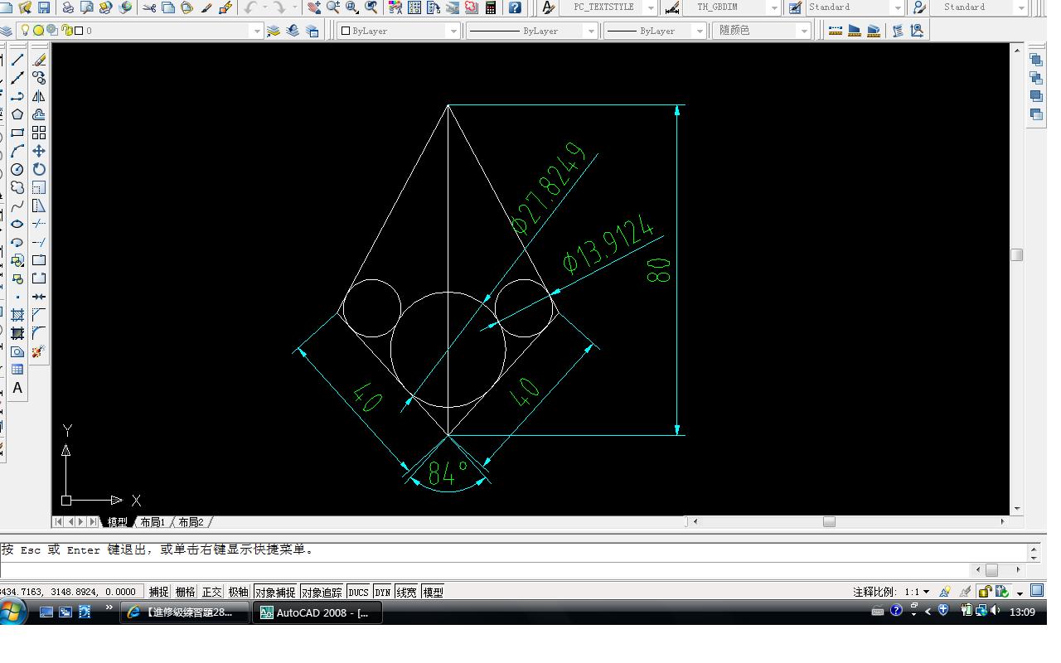Click the command line input field

[485, 569]
